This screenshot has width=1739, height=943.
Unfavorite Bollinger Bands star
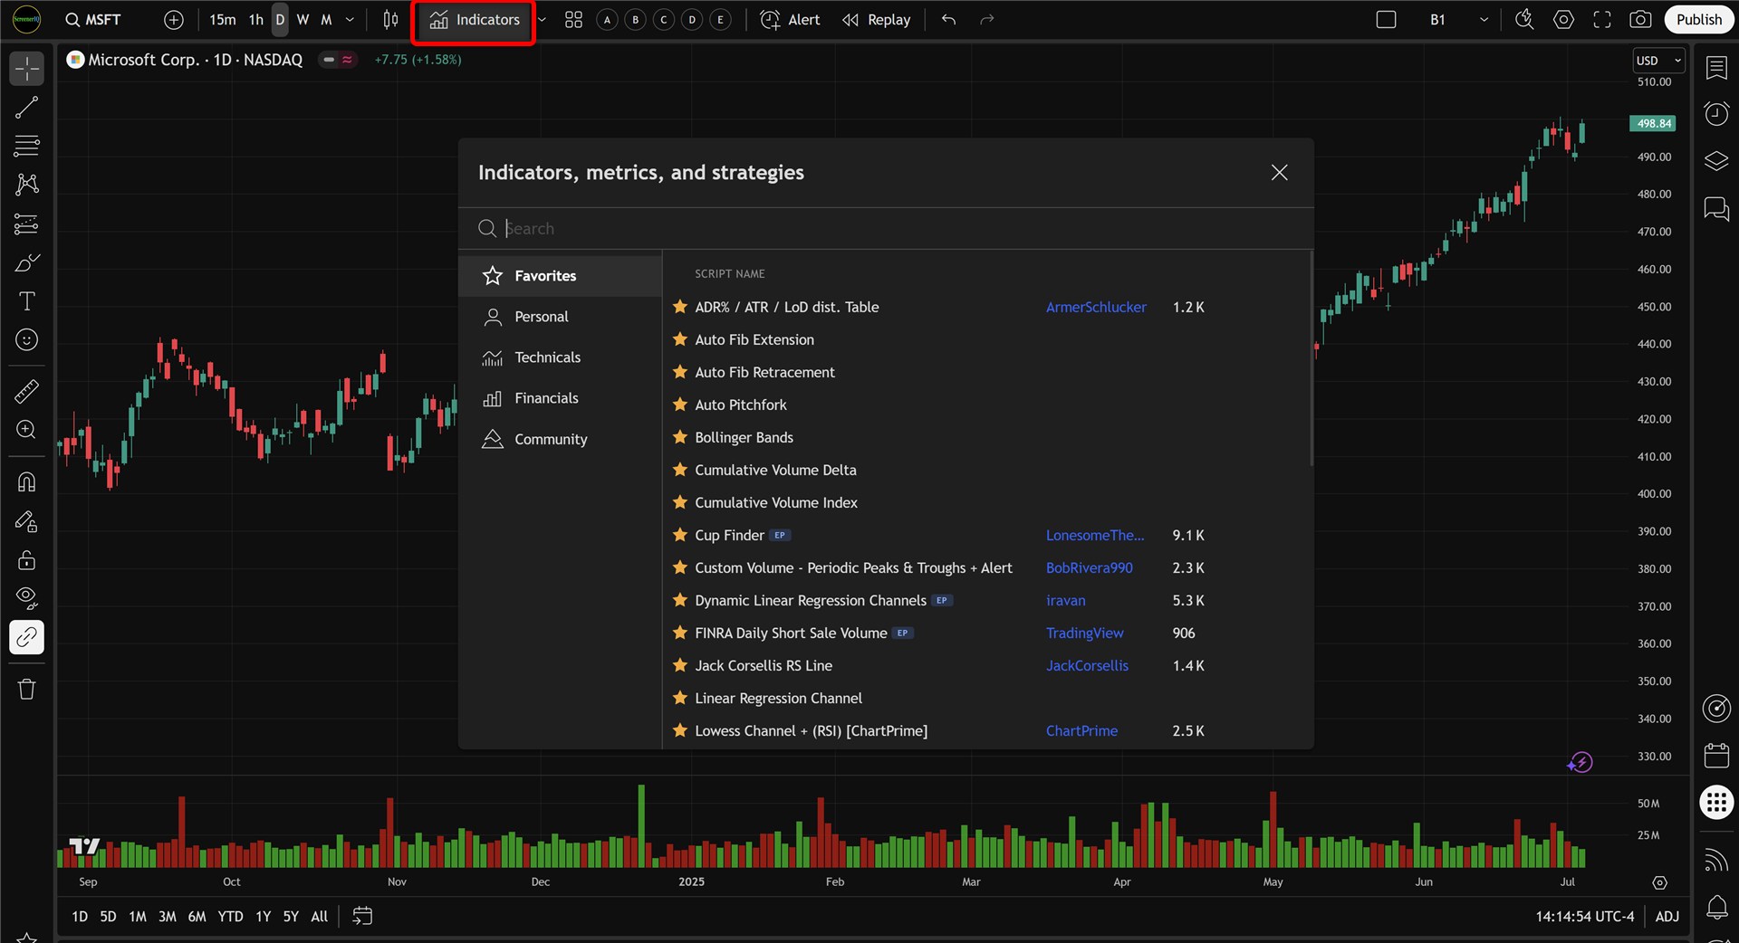coord(680,437)
